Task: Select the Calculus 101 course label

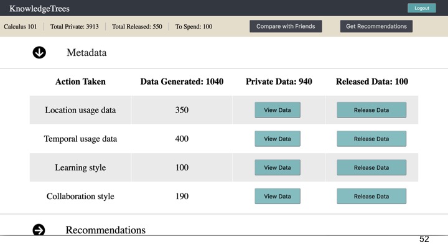Action: tap(21, 27)
